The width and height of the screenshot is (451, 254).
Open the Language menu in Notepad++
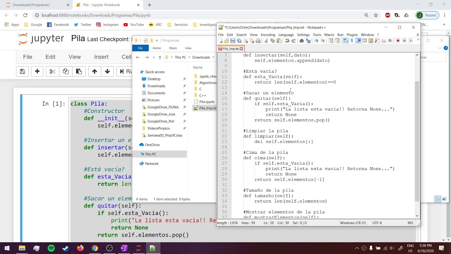coord(286,35)
